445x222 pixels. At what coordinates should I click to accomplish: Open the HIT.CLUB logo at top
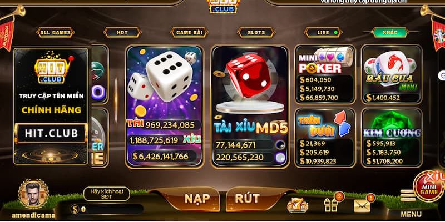[x=223, y=6]
